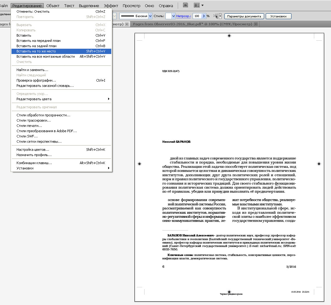Click the Николай БАРАНОВ author name
The width and height of the screenshot is (331, 305).
click(176, 142)
